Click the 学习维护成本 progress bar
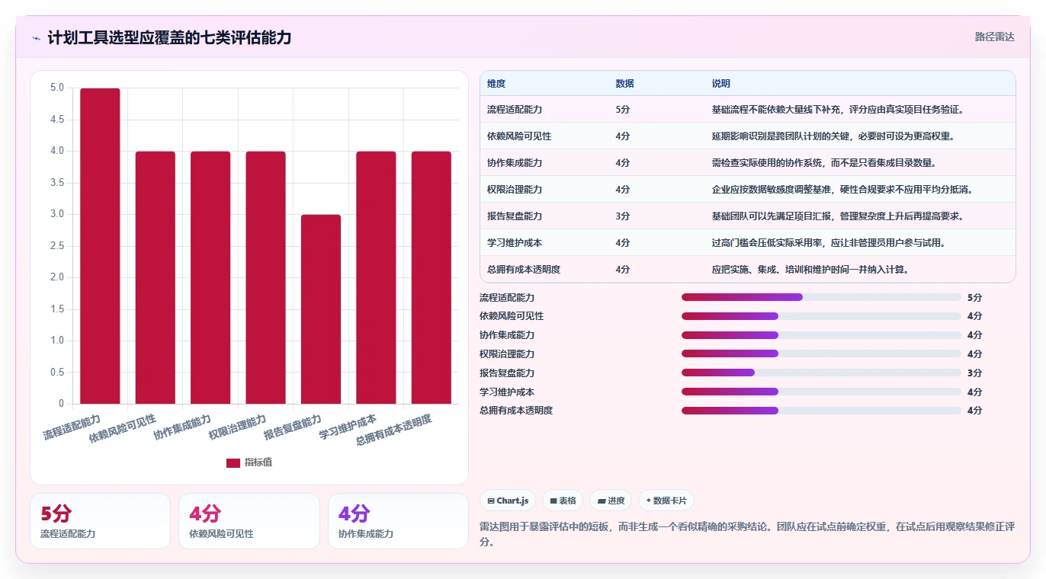This screenshot has width=1046, height=579. tap(821, 392)
